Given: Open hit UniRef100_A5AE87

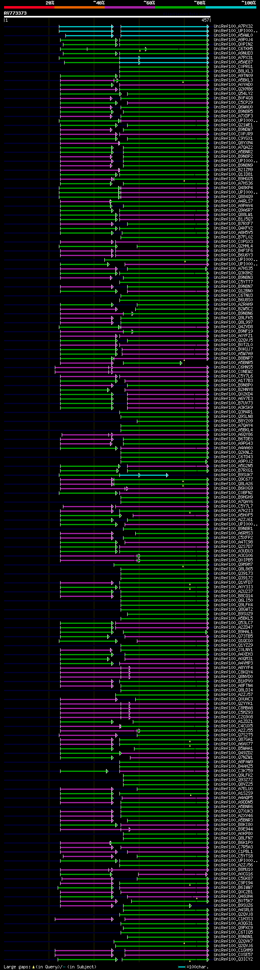Looking at the screenshot, I should [x=233, y=62].
